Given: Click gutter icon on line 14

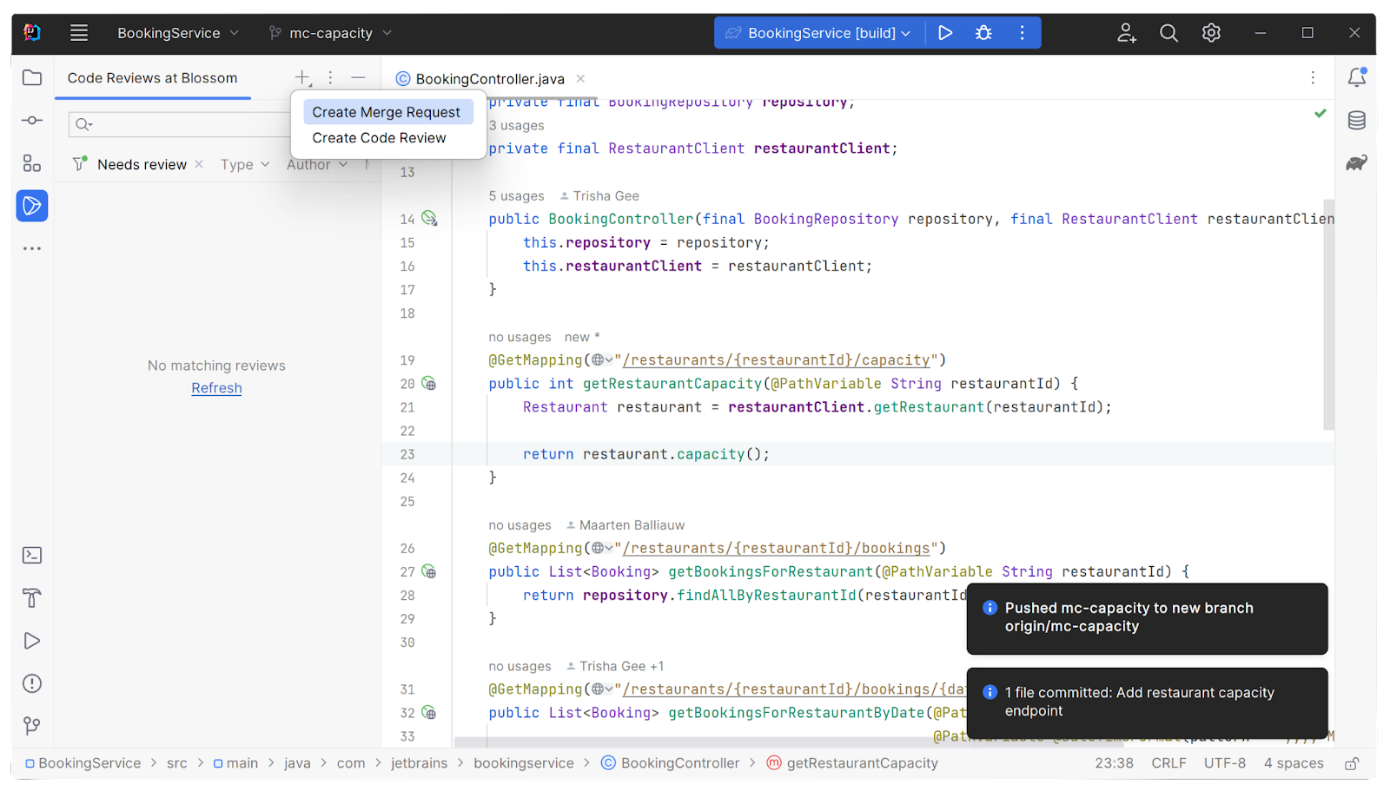Looking at the screenshot, I should (429, 219).
